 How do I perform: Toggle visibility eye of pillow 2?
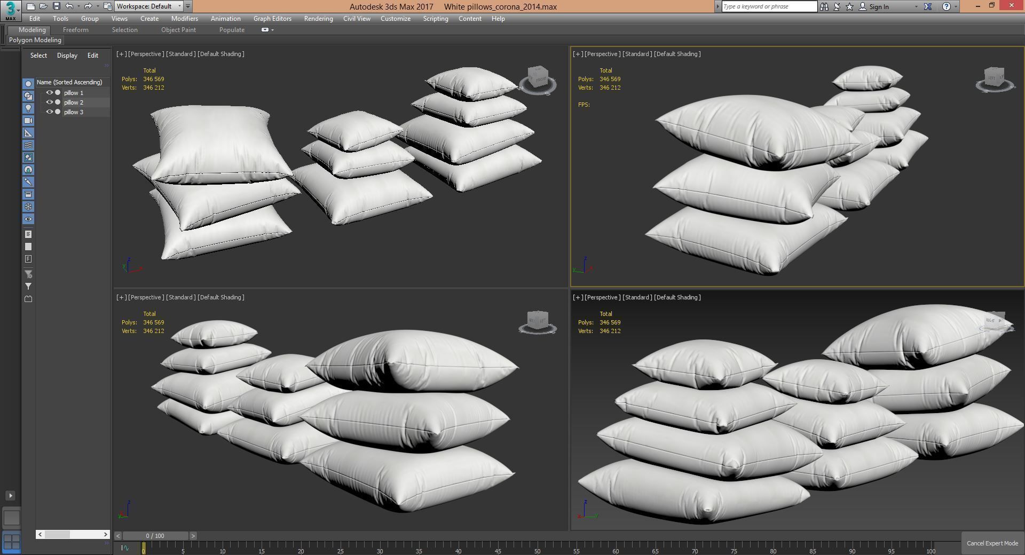(x=49, y=102)
